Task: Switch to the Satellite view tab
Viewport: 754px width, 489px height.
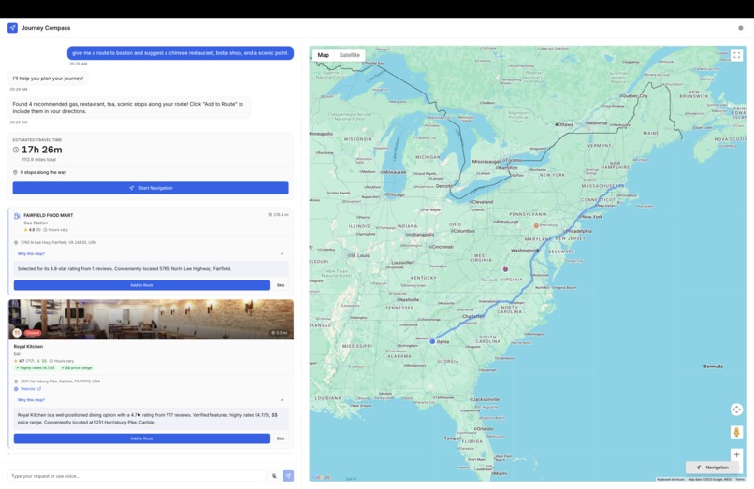Action: (350, 55)
